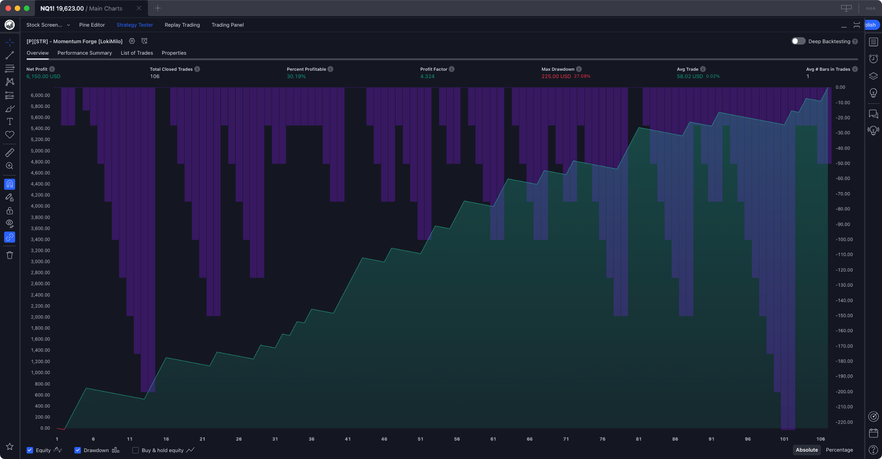
Task: Switch to the Strategy Tester tab
Action: pos(135,25)
